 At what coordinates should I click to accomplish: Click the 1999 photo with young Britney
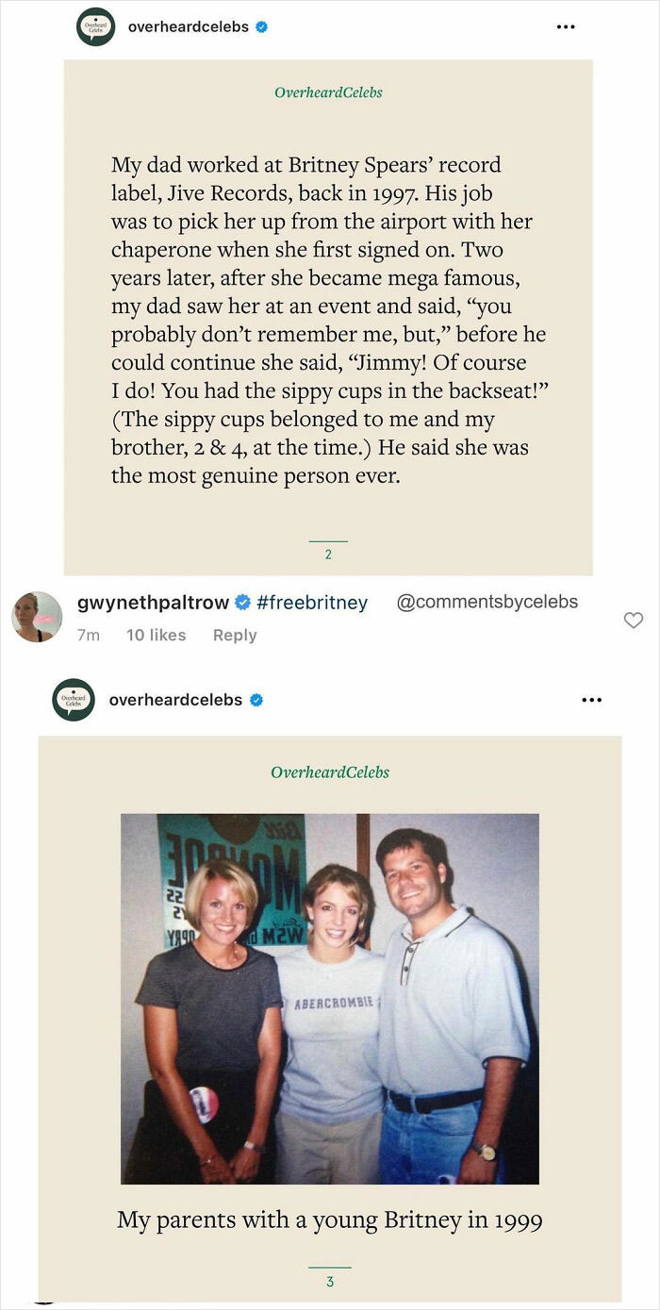tap(330, 999)
